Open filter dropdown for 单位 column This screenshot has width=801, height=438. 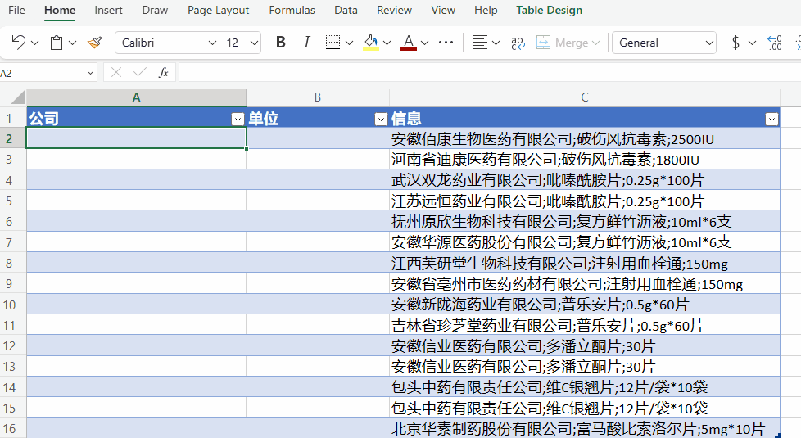pos(381,119)
